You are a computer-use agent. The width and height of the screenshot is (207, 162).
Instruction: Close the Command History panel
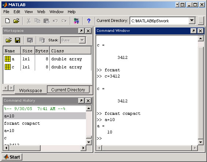[x=88, y=101]
